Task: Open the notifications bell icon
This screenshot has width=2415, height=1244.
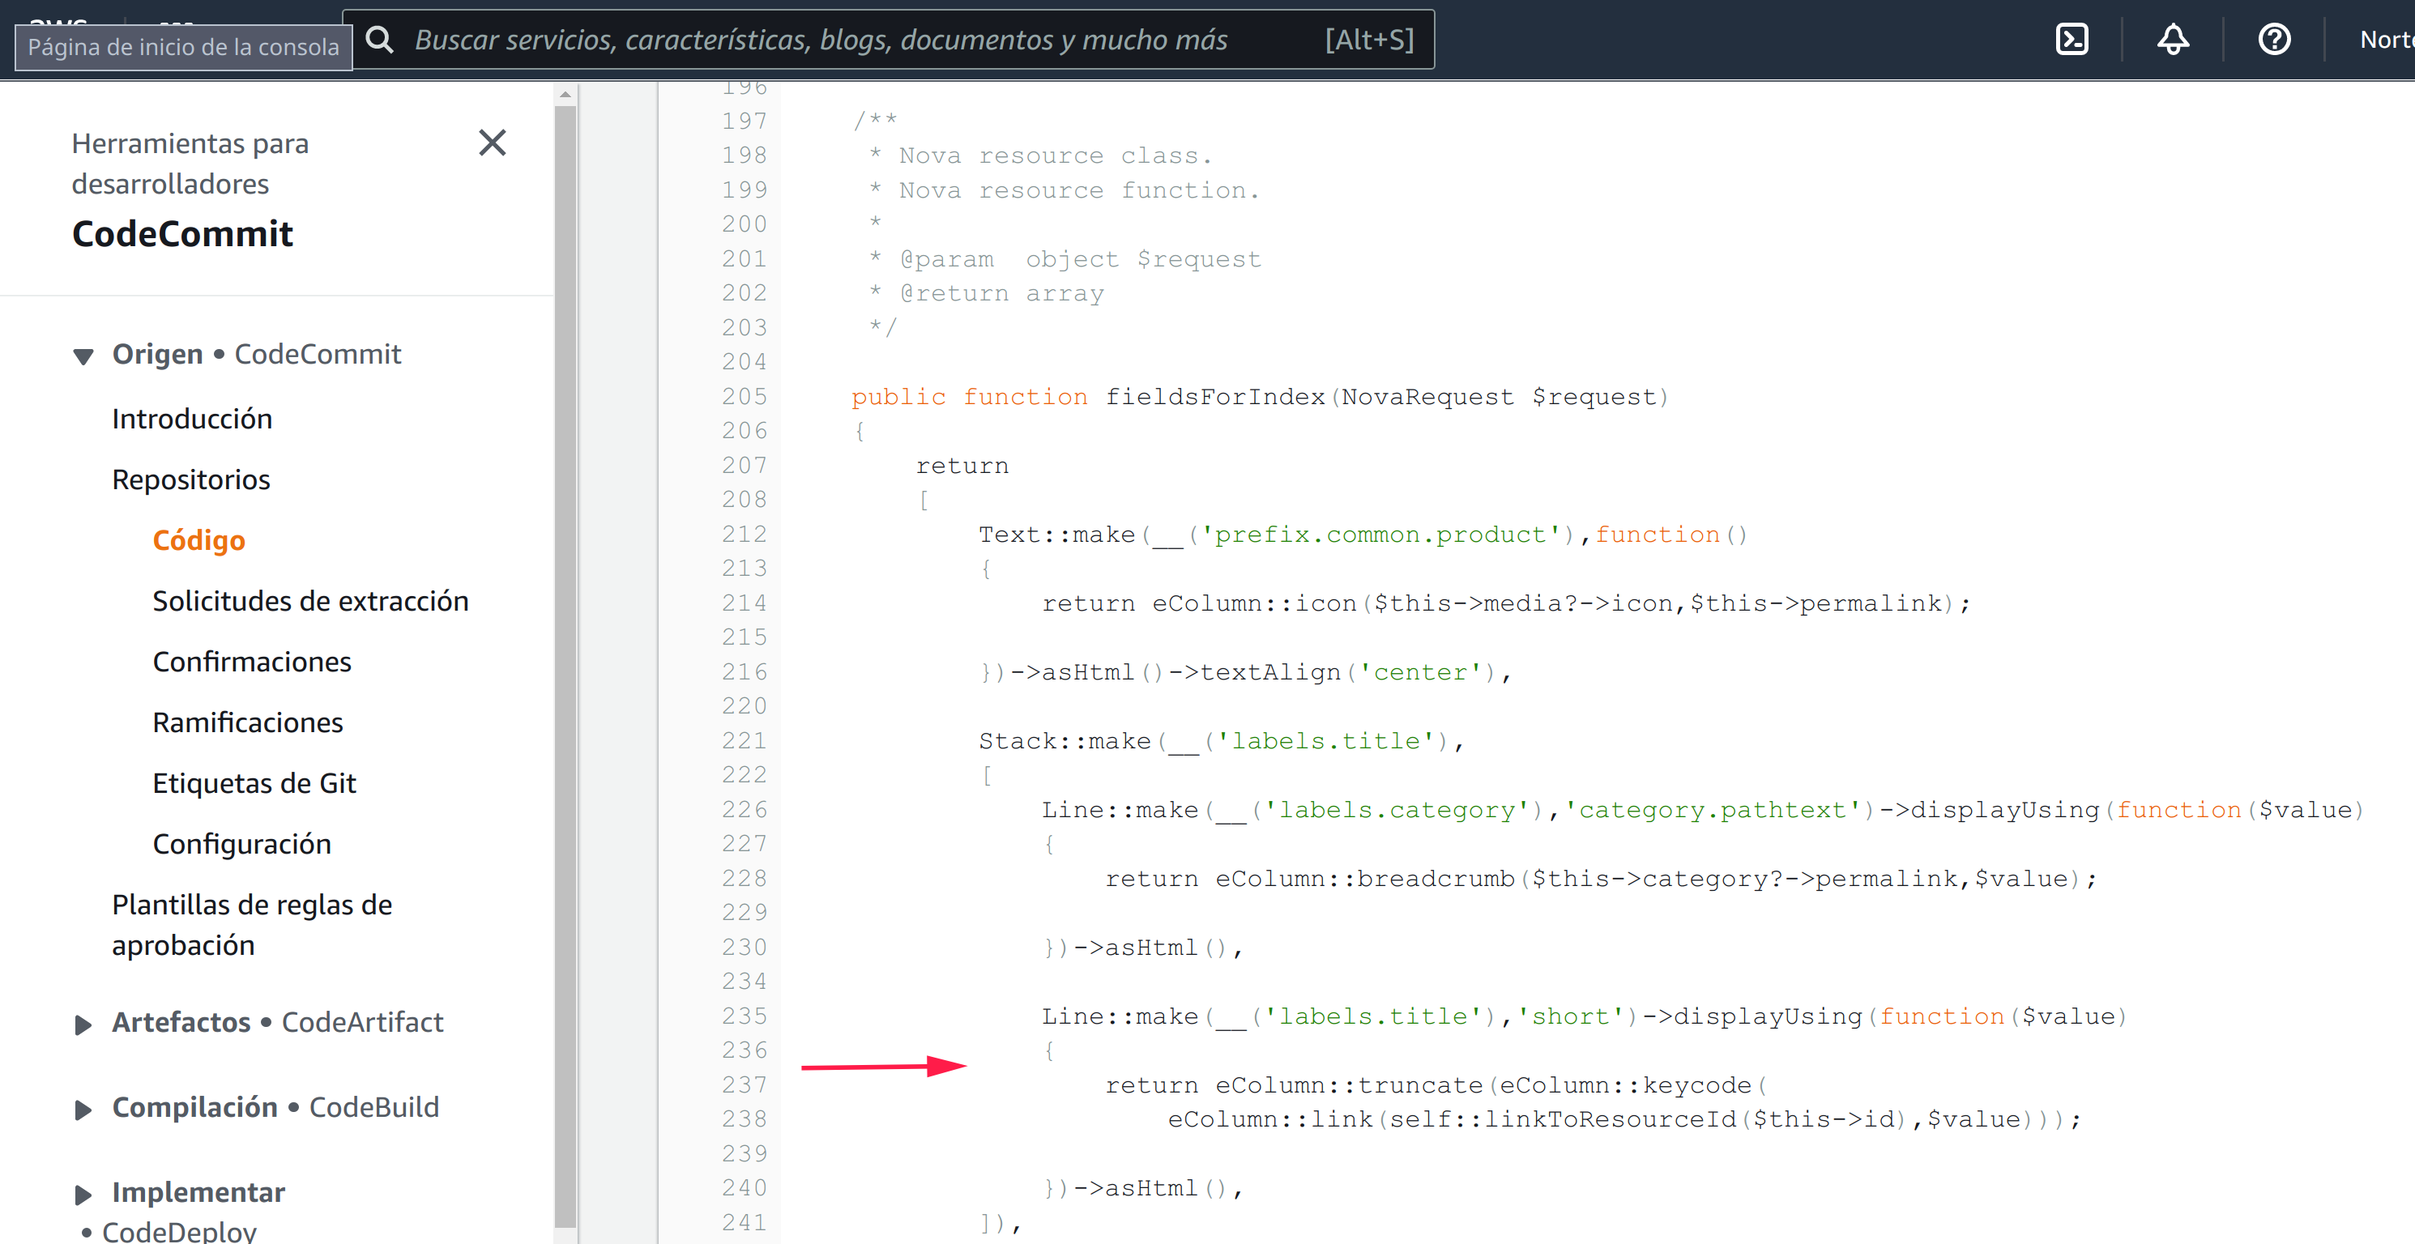Action: pyautogui.click(x=2173, y=38)
